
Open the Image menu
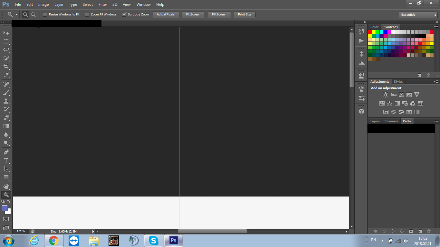tap(43, 5)
